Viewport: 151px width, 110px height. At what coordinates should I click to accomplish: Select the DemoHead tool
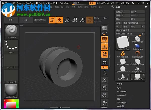point(123,77)
